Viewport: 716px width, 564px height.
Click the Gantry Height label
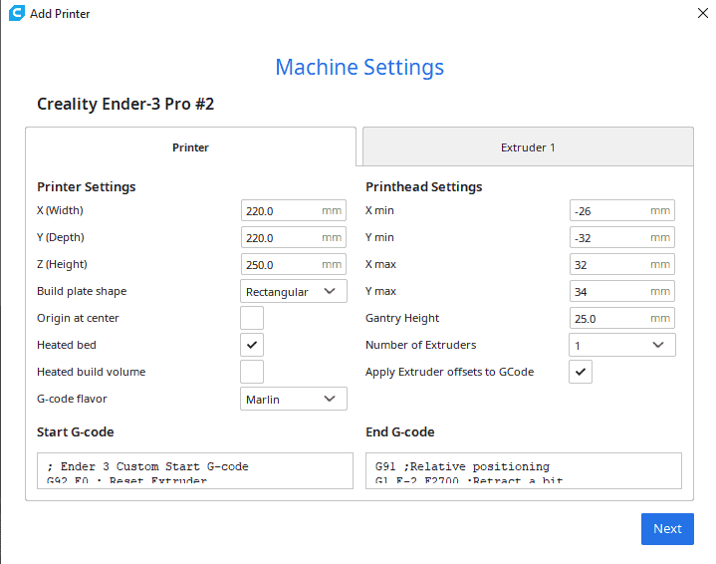(402, 319)
